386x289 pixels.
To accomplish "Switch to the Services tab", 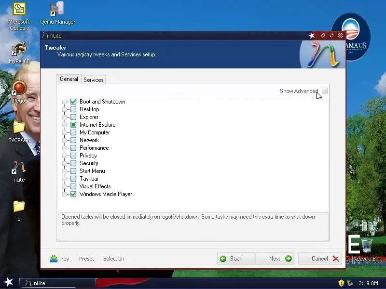I will pyautogui.click(x=93, y=80).
